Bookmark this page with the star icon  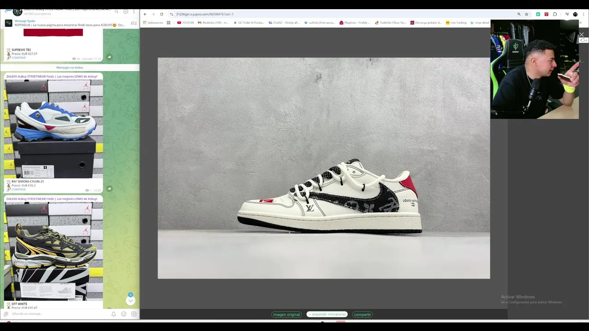526,14
